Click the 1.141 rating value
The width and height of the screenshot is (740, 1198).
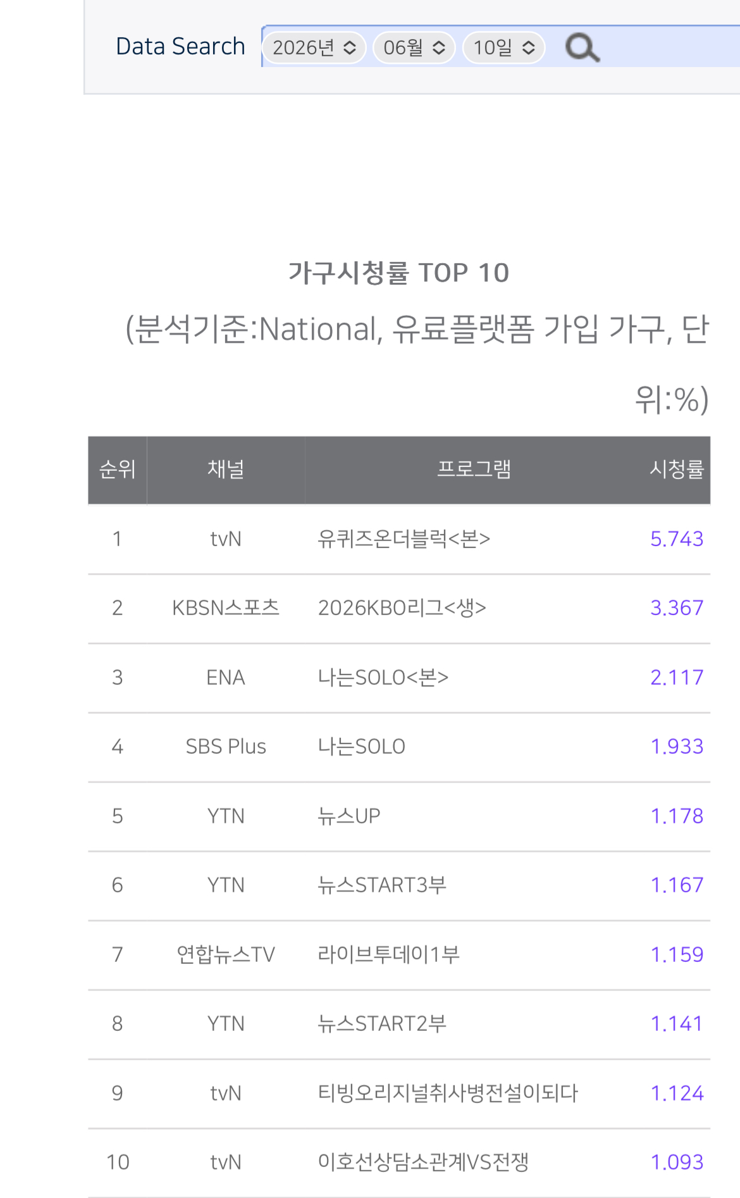pyautogui.click(x=677, y=1024)
